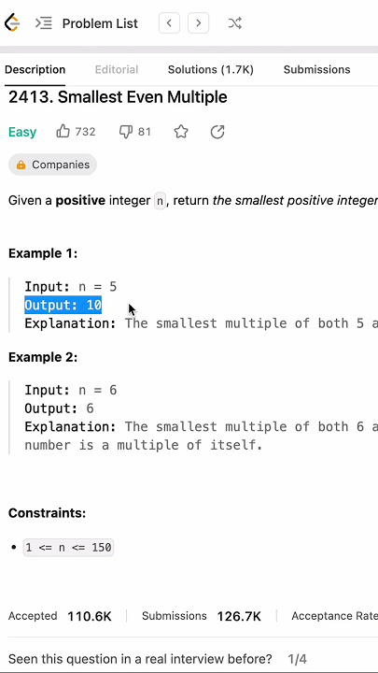Screen dimensions: 378x673
Task: Switch to the Description tab
Action: point(35,69)
